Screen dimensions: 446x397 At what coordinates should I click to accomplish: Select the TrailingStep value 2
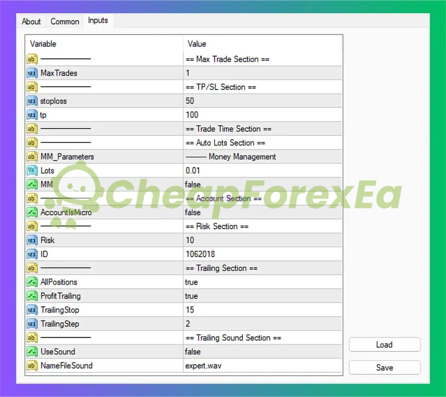tap(187, 324)
